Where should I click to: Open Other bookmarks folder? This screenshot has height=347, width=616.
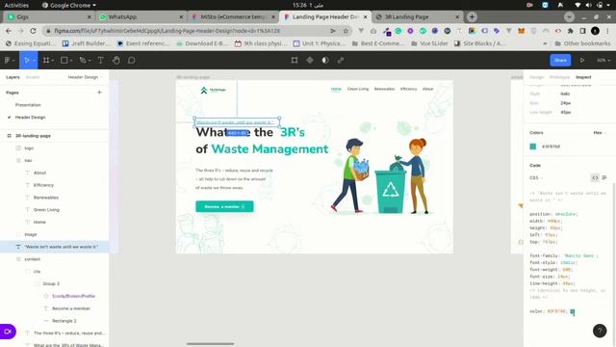[x=582, y=43]
